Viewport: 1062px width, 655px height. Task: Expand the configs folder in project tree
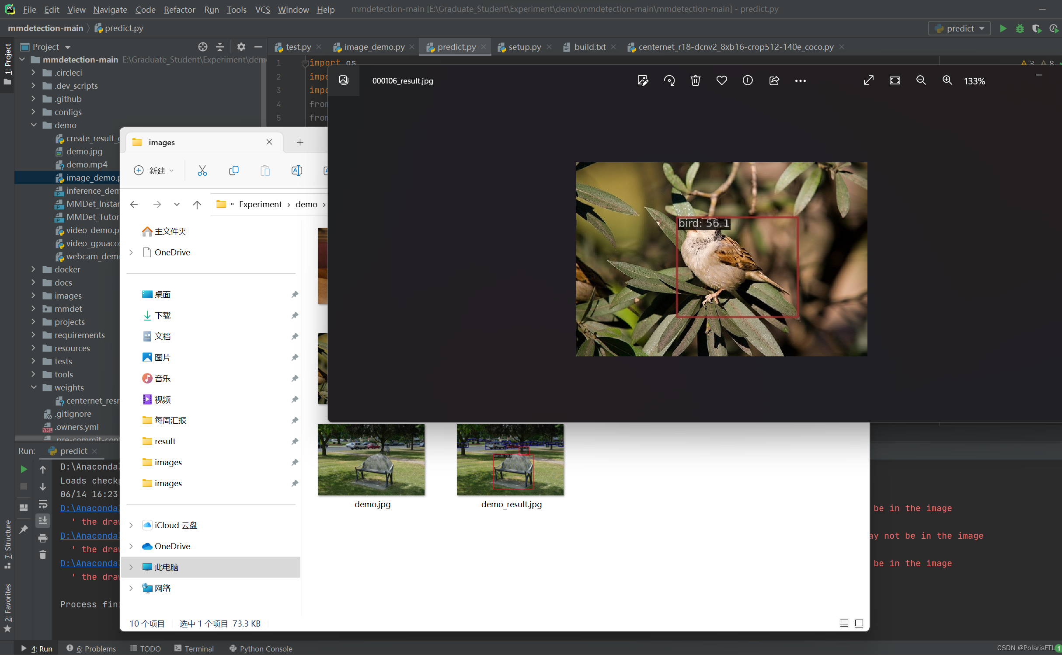(x=34, y=112)
